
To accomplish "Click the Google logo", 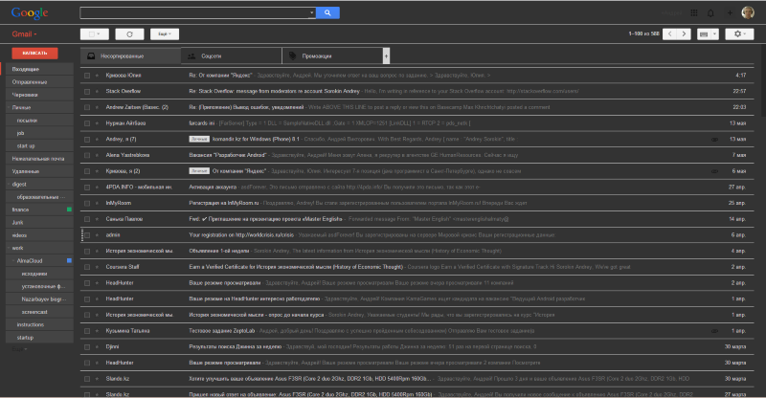I will pyautogui.click(x=30, y=13).
